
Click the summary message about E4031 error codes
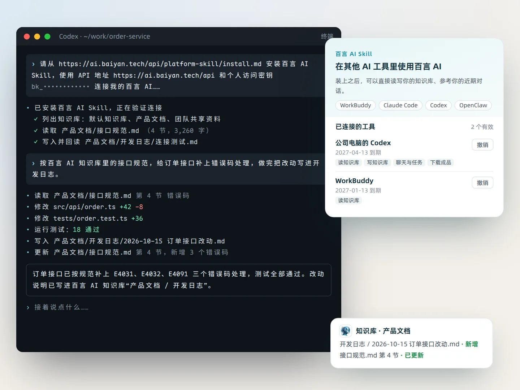179,280
